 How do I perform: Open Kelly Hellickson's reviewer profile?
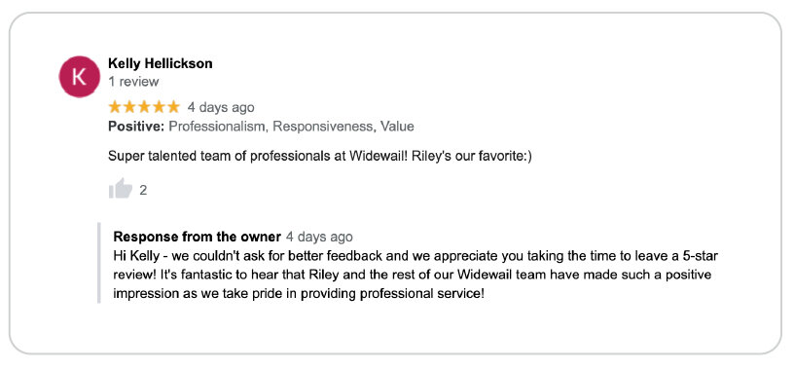pyautogui.click(x=160, y=63)
